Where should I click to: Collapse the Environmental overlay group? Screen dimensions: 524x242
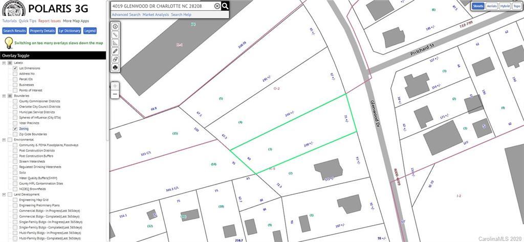4,140
